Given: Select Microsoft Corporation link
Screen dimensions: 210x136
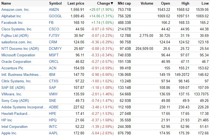Looking at the screenshot, I should point(18,55).
